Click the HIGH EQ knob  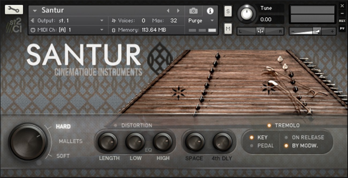[x=163, y=142]
